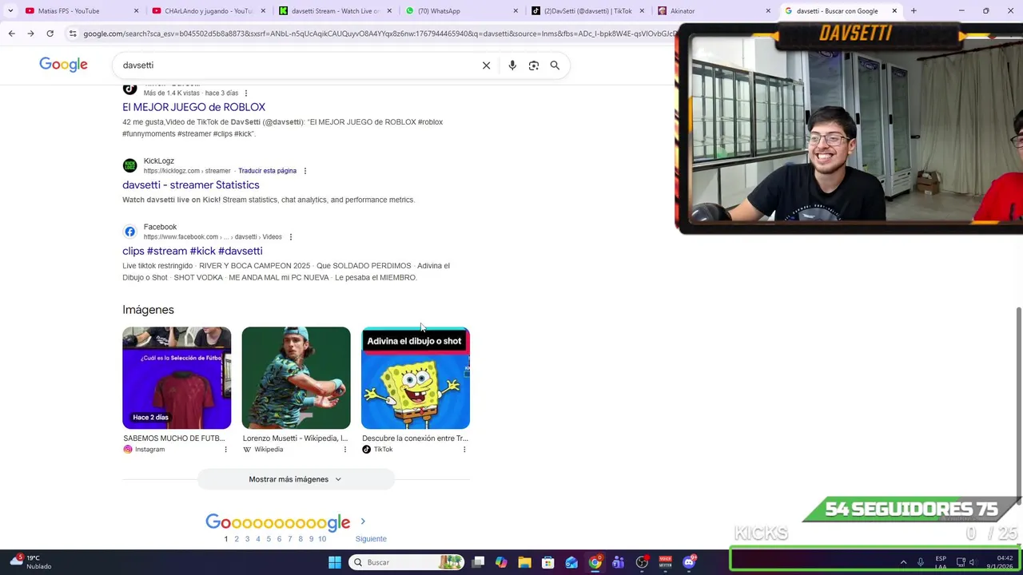Switch to the davsetti Stream Kick tab
The height and width of the screenshot is (575, 1023).
pos(334,11)
